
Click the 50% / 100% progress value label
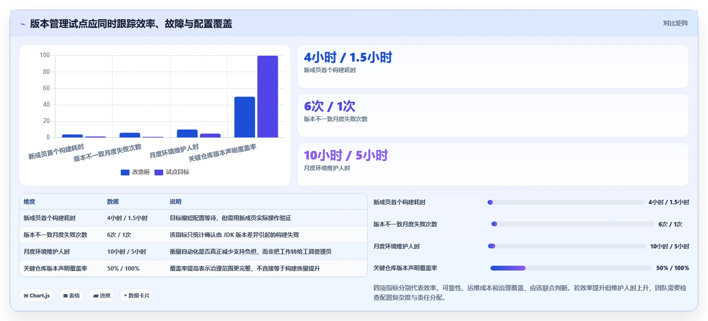pos(672,268)
